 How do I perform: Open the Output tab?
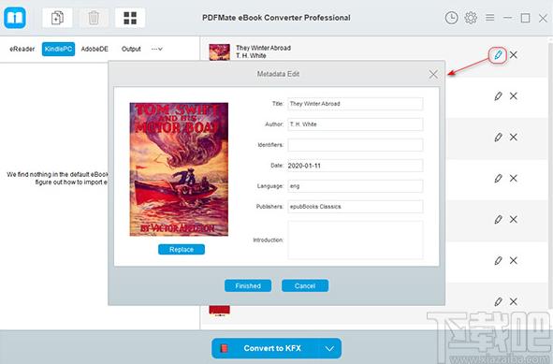131,49
